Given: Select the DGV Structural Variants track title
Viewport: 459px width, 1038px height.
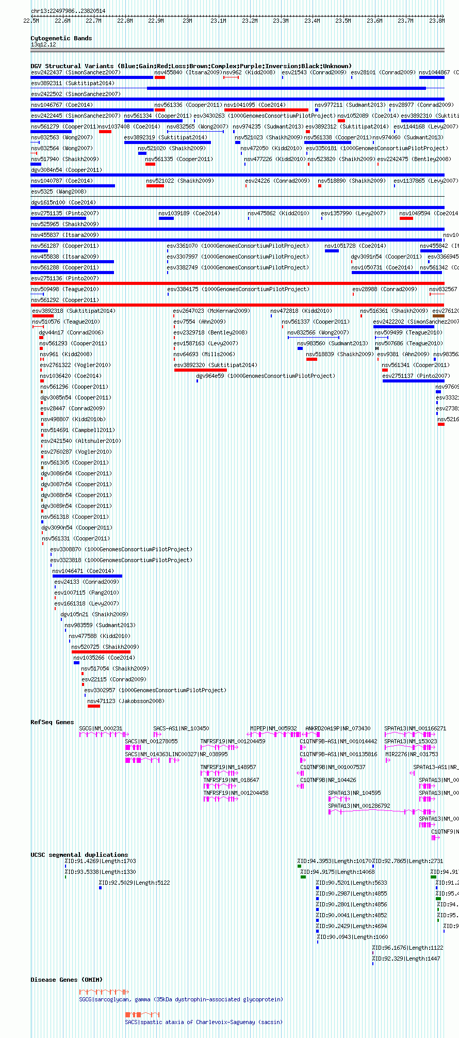Looking at the screenshot, I should coord(191,66).
